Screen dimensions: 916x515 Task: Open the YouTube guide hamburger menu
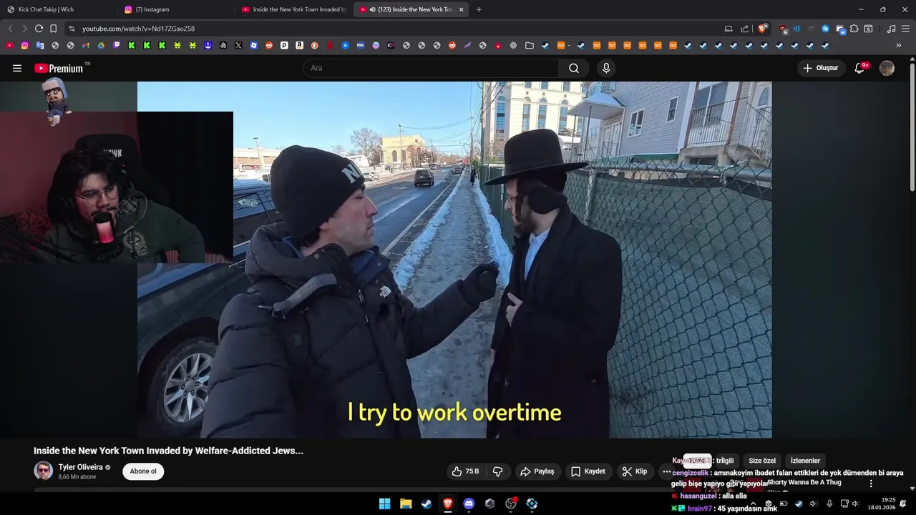[17, 68]
